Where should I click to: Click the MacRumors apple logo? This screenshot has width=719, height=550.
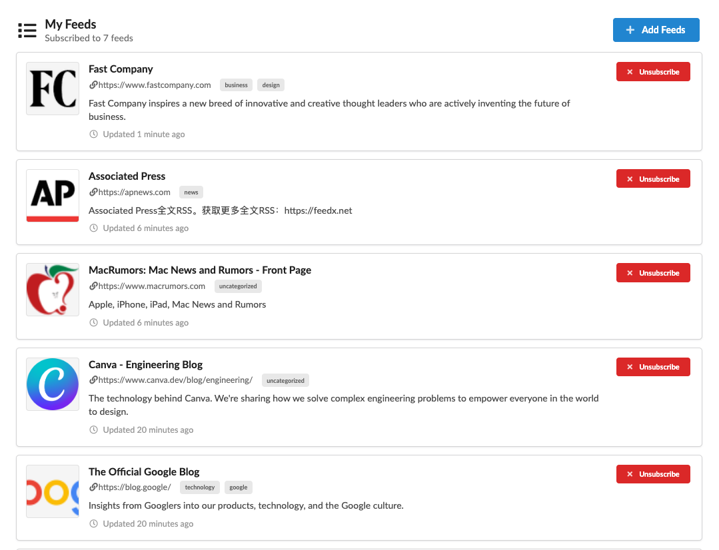52,289
